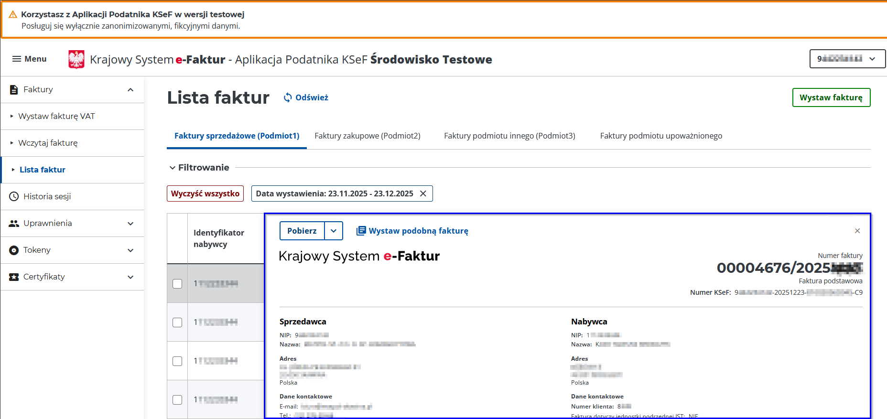The height and width of the screenshot is (419, 887).
Task: Remove the Data wystawienia filter chip
Action: click(423, 193)
